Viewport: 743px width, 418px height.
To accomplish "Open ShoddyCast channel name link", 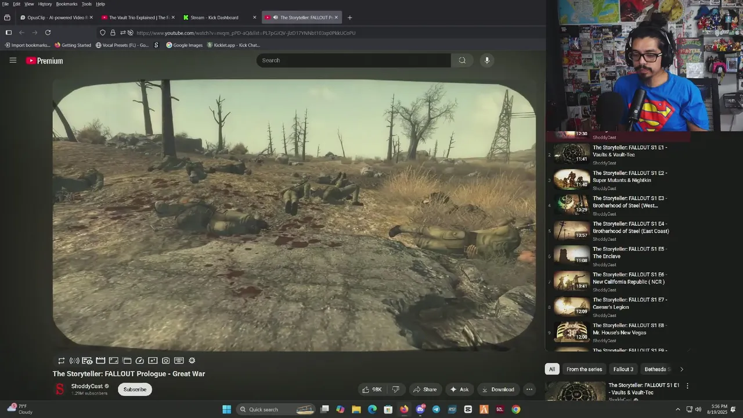I will 87,386.
